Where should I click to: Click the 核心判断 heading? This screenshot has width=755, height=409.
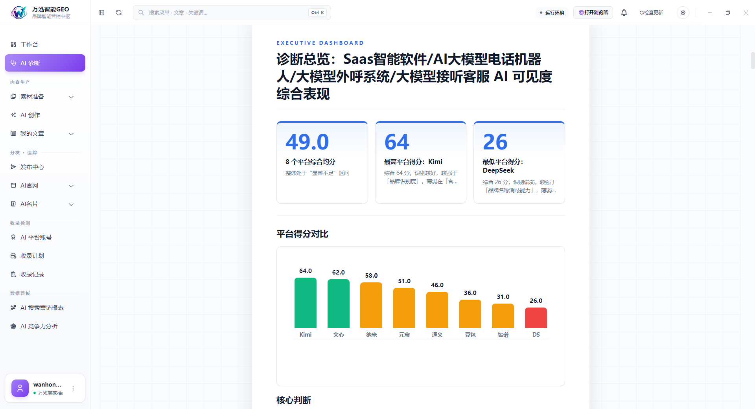pyautogui.click(x=294, y=400)
